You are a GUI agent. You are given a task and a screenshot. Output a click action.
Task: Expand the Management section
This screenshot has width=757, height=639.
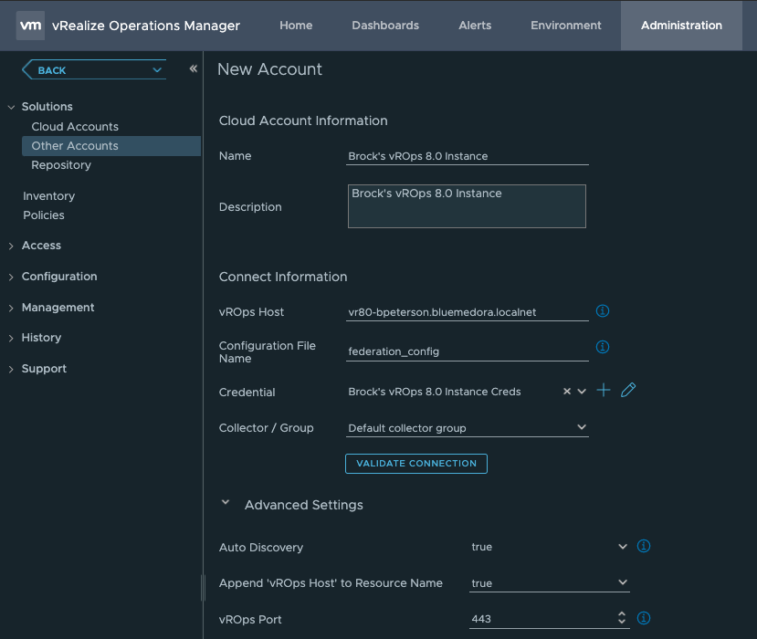(x=11, y=308)
